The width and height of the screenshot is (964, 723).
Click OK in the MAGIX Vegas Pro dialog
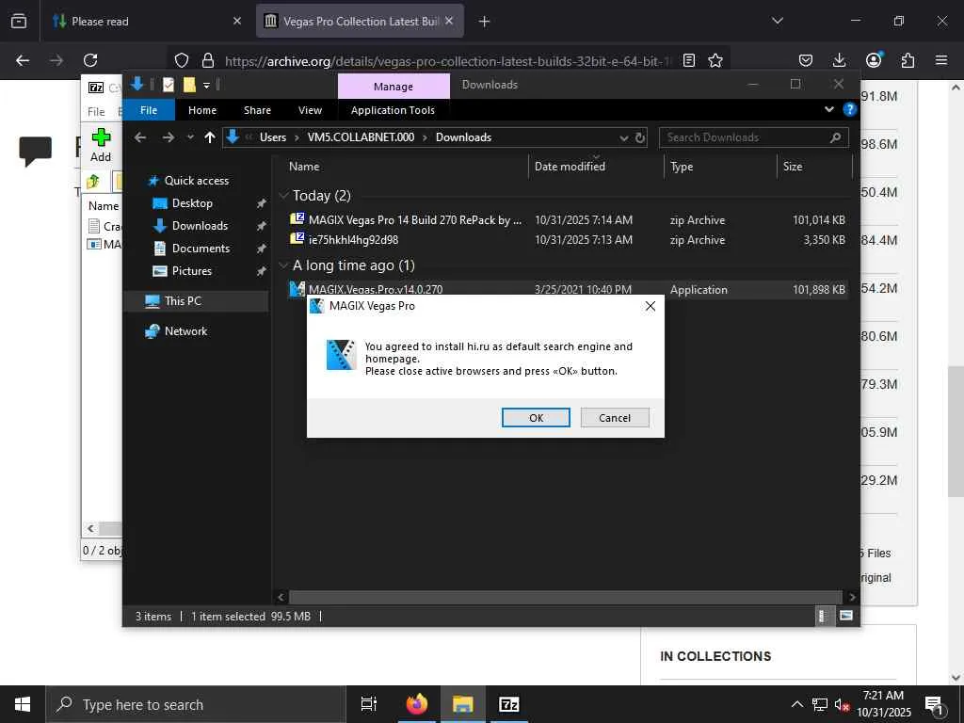(536, 417)
